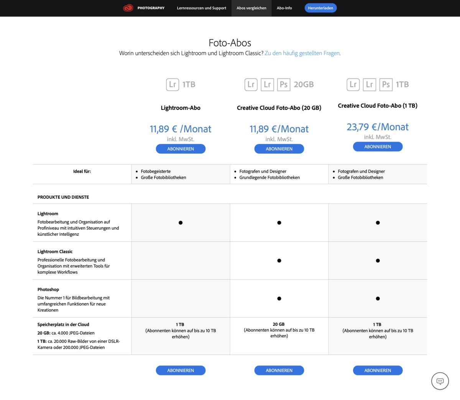The height and width of the screenshot is (400, 460).
Task: Click second Lr icon in 20GB plan header
Action: tap(267, 84)
